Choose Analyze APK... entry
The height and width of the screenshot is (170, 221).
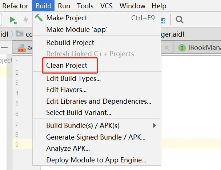68,148
